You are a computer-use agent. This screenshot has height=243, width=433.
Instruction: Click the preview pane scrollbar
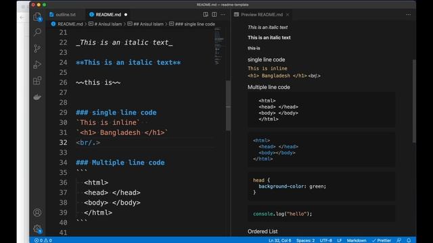(414, 101)
